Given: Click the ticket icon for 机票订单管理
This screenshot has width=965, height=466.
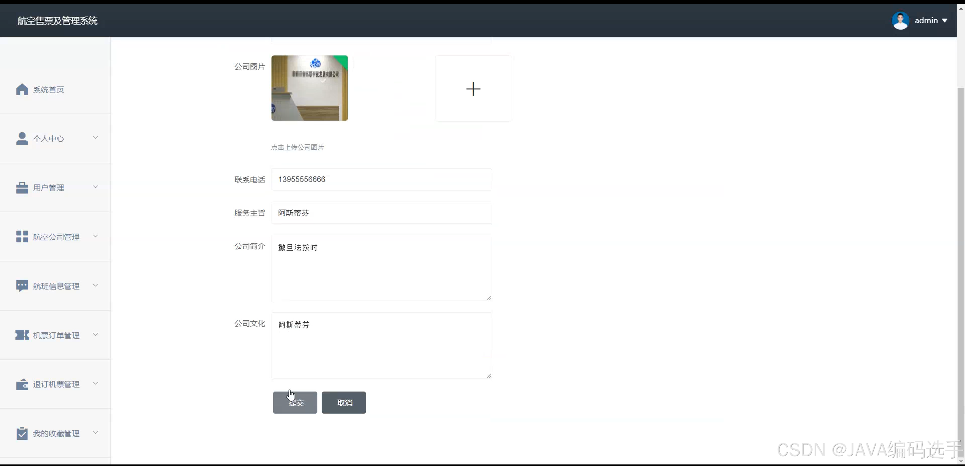Looking at the screenshot, I should [22, 335].
